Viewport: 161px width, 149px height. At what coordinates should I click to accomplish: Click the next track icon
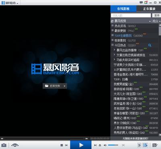95,145
